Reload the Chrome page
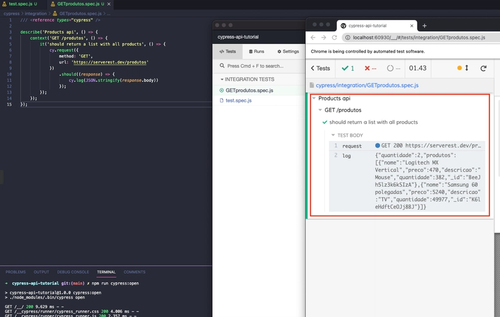This screenshot has height=317, width=500. 334,38
